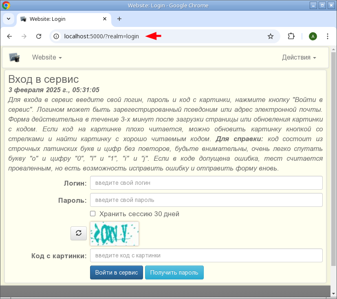
Task: Click the bold "Для справки:" text
Action: point(239,139)
